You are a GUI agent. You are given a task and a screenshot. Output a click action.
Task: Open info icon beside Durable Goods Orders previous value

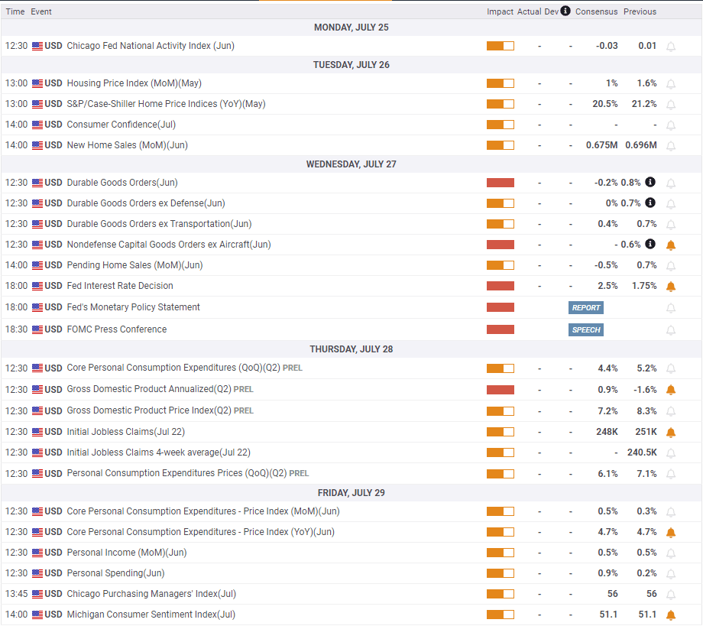point(650,182)
